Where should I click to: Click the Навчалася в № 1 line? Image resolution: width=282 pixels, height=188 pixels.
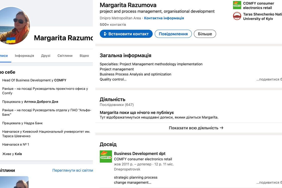(16, 144)
